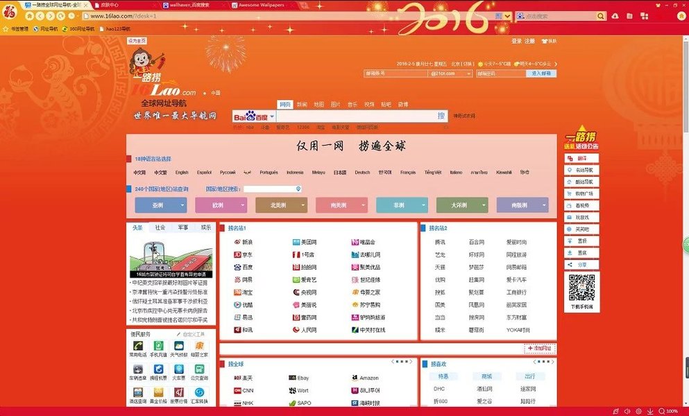The height and width of the screenshot is (416, 689).
Task: Click the 置底 go-to-bottom sidebar button
Action: (581, 253)
